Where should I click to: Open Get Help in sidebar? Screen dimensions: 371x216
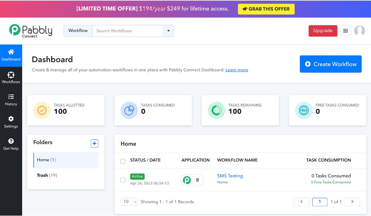point(11,144)
